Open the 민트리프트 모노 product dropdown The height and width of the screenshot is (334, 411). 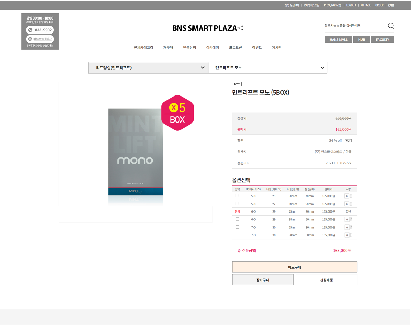pos(267,68)
